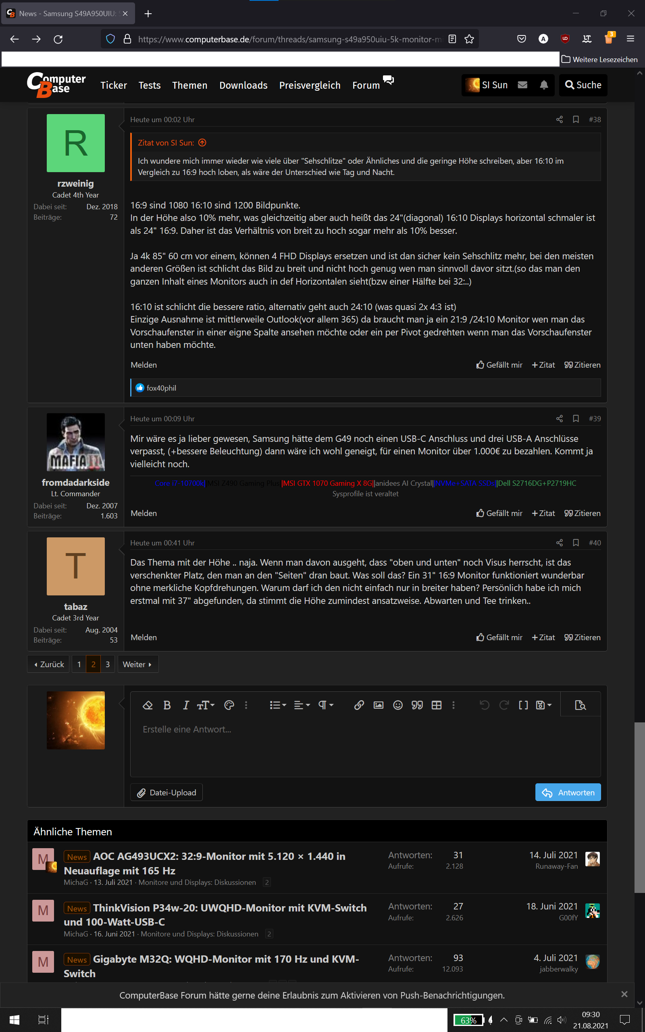Open the emoji picker in the editor
This screenshot has width=645, height=1032.
pos(397,705)
